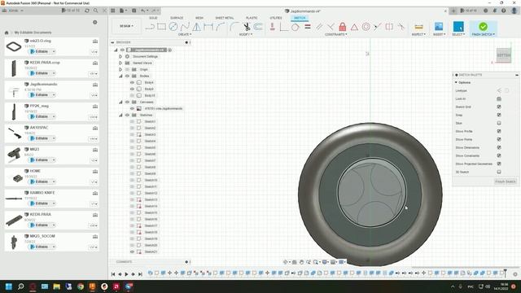
Task: Select Sketch21 in browser tree
Action: point(151,251)
